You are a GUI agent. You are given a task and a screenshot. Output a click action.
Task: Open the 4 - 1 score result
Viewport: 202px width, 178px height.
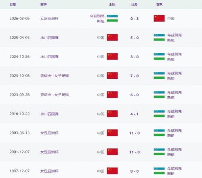pyautogui.click(x=135, y=114)
